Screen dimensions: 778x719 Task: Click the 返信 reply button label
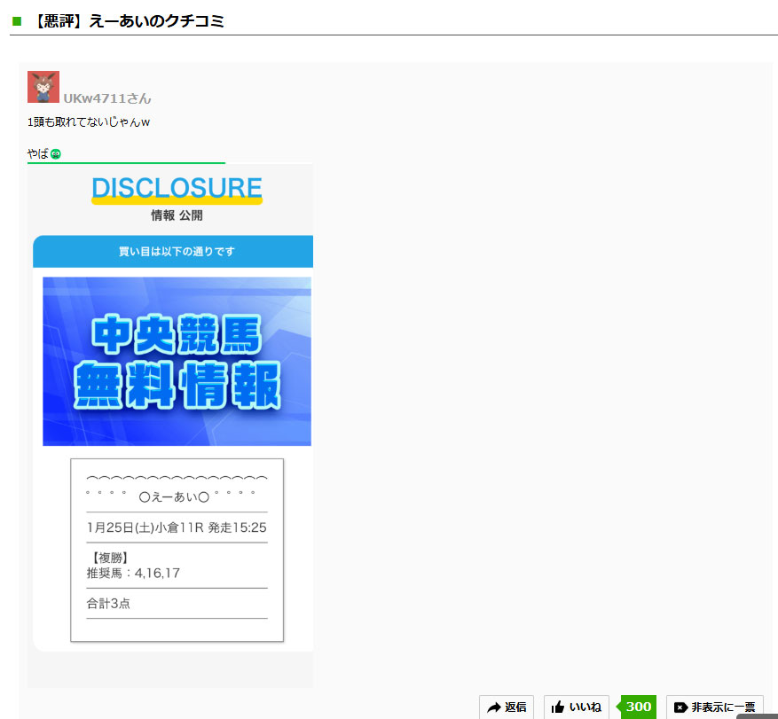[x=515, y=707]
